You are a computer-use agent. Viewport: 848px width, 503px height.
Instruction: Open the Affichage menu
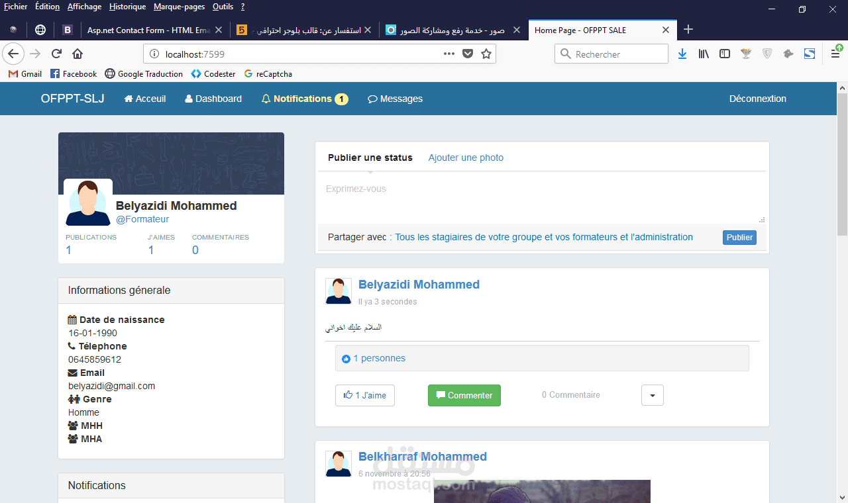click(85, 7)
